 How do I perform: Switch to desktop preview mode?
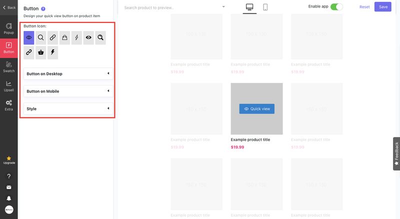(249, 7)
